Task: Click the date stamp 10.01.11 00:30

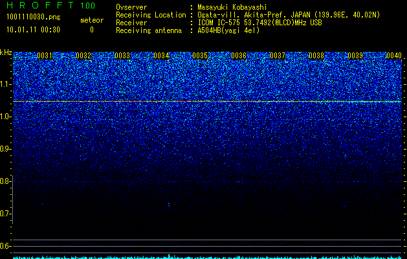Action: [x=33, y=30]
